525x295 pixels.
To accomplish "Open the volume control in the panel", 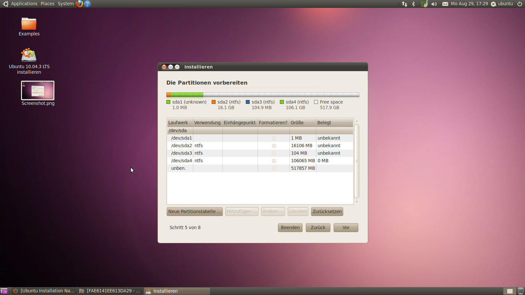I will click(434, 4).
